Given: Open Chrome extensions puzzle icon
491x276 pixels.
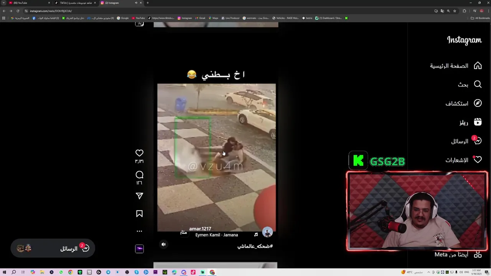Looking at the screenshot, I should (x=464, y=11).
